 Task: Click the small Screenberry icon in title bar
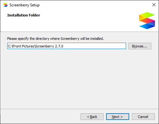[5, 5]
